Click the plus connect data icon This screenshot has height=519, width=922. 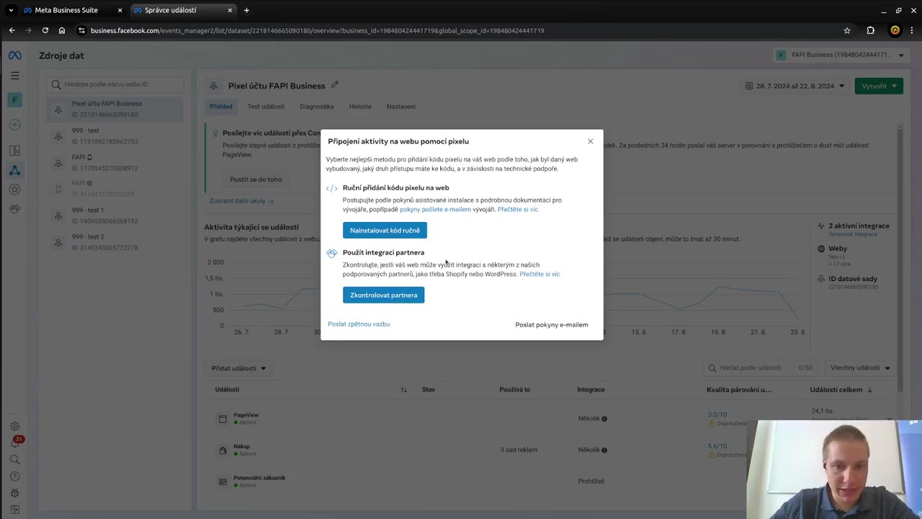pyautogui.click(x=14, y=125)
